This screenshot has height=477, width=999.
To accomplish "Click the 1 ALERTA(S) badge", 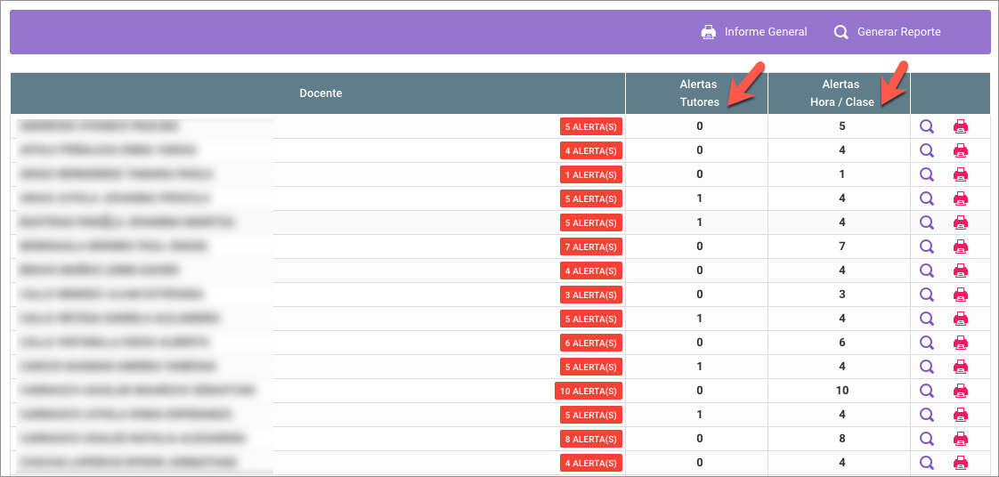I will [x=590, y=174].
